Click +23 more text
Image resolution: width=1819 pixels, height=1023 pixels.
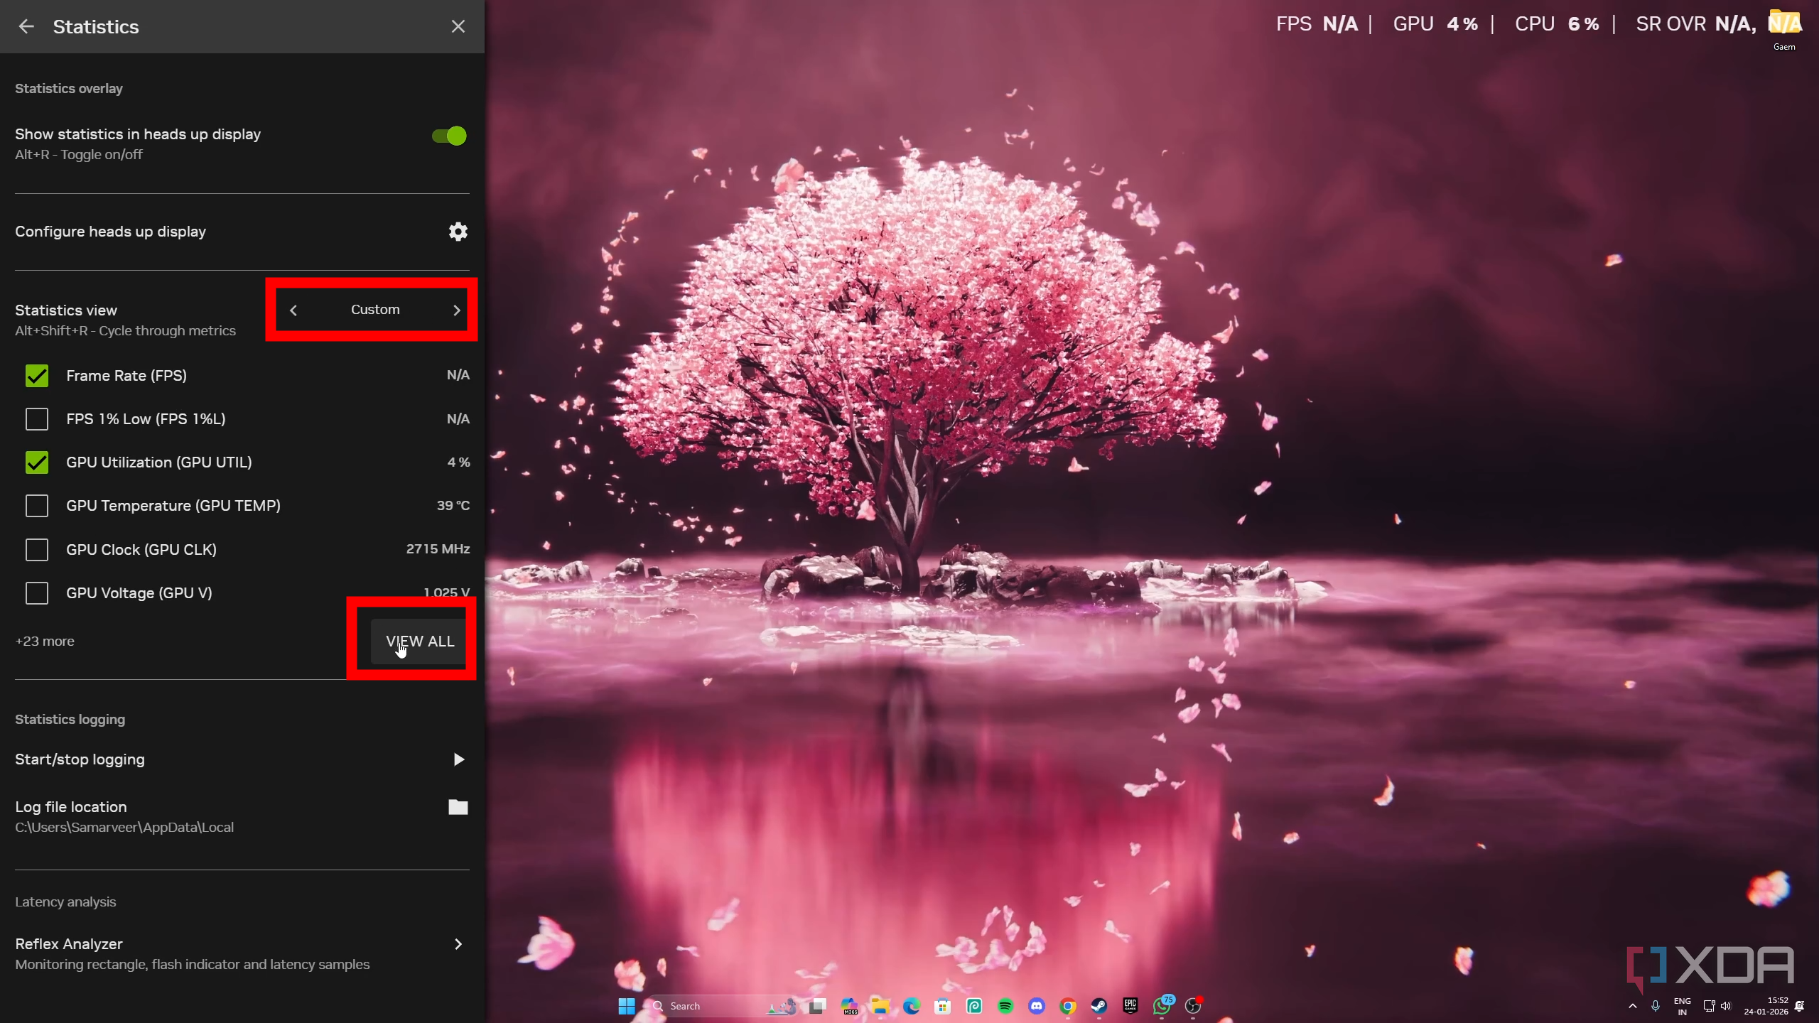45,641
